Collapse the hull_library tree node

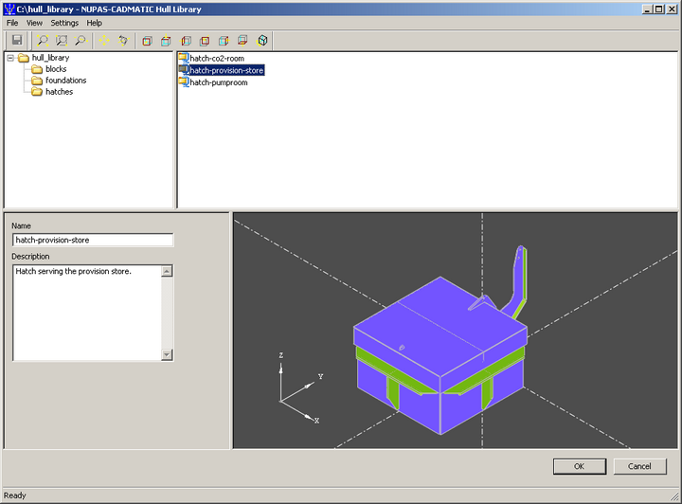click(10, 58)
